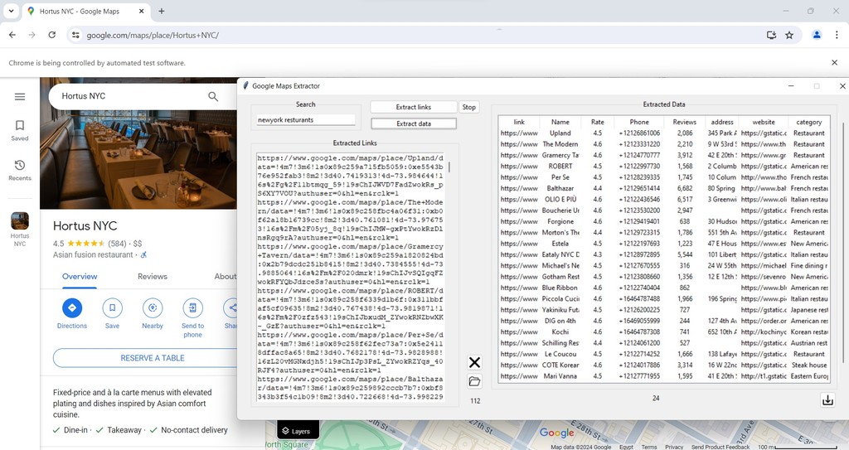Click the Chrome address bar URL
The image size is (849, 450).
coord(153,35)
